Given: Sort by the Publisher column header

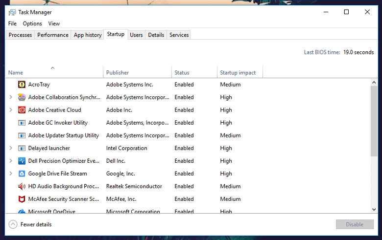Looking at the screenshot, I should [138, 72].
